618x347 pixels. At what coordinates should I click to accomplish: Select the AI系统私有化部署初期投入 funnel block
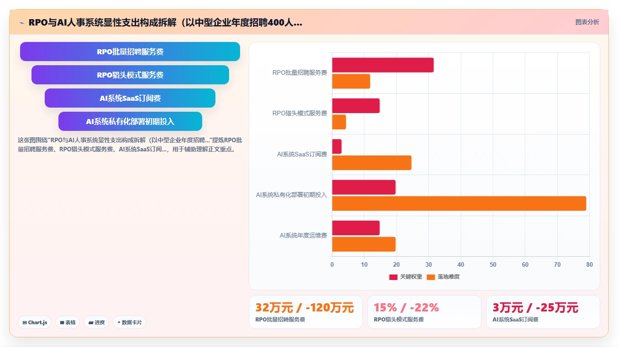pyautogui.click(x=130, y=121)
